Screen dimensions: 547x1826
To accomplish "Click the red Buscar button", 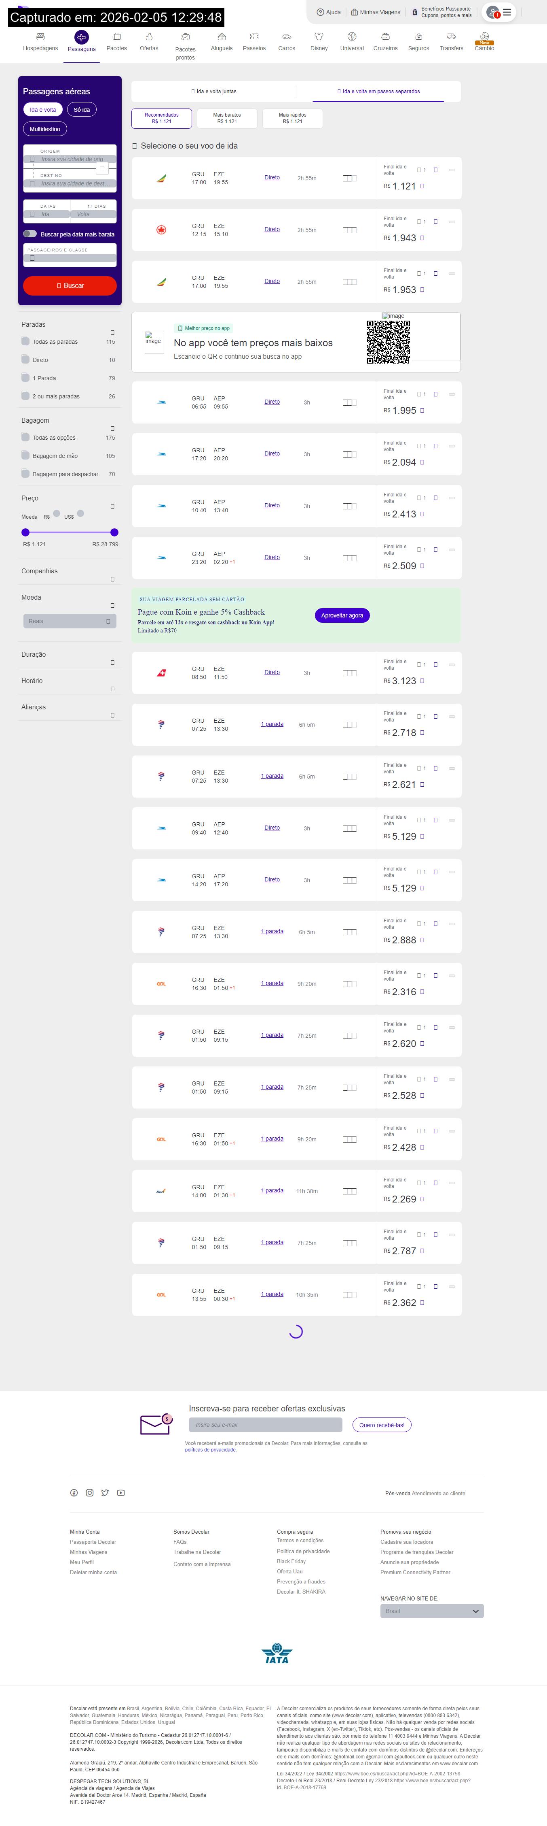I will pos(70,286).
